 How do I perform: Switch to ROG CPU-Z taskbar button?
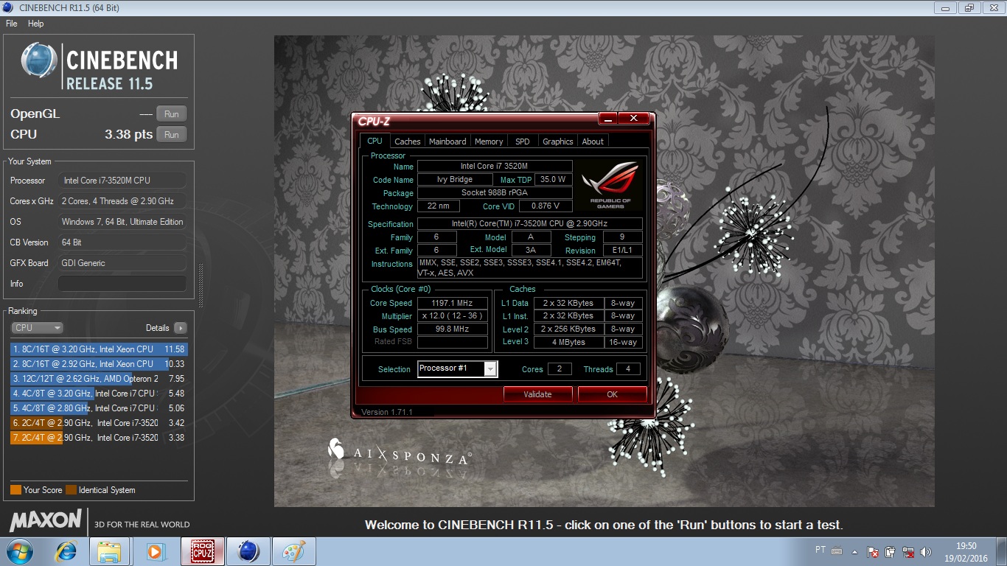tap(202, 551)
